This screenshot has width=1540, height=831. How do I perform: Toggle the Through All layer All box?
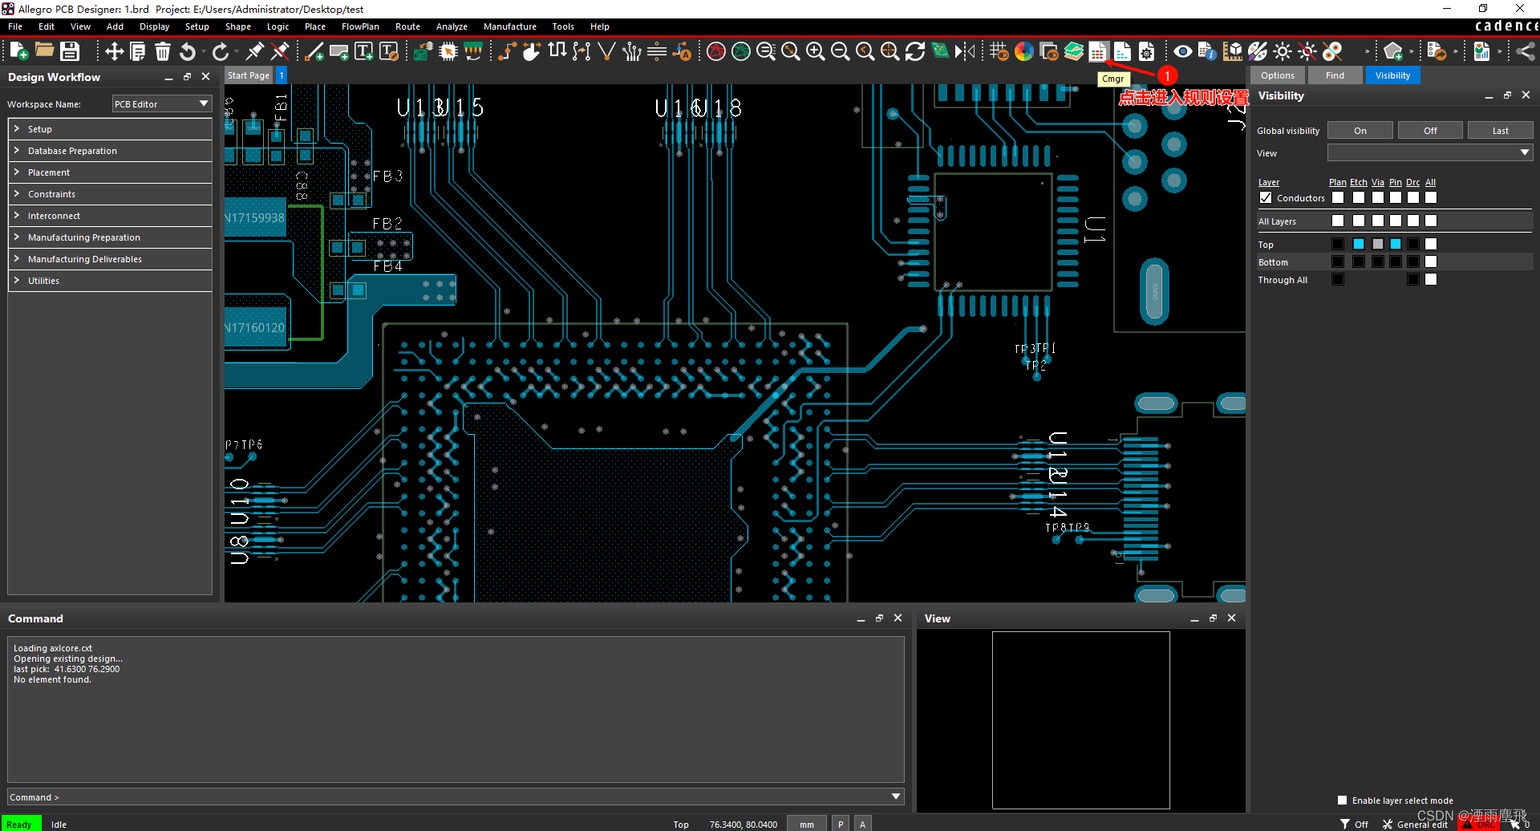click(1431, 279)
